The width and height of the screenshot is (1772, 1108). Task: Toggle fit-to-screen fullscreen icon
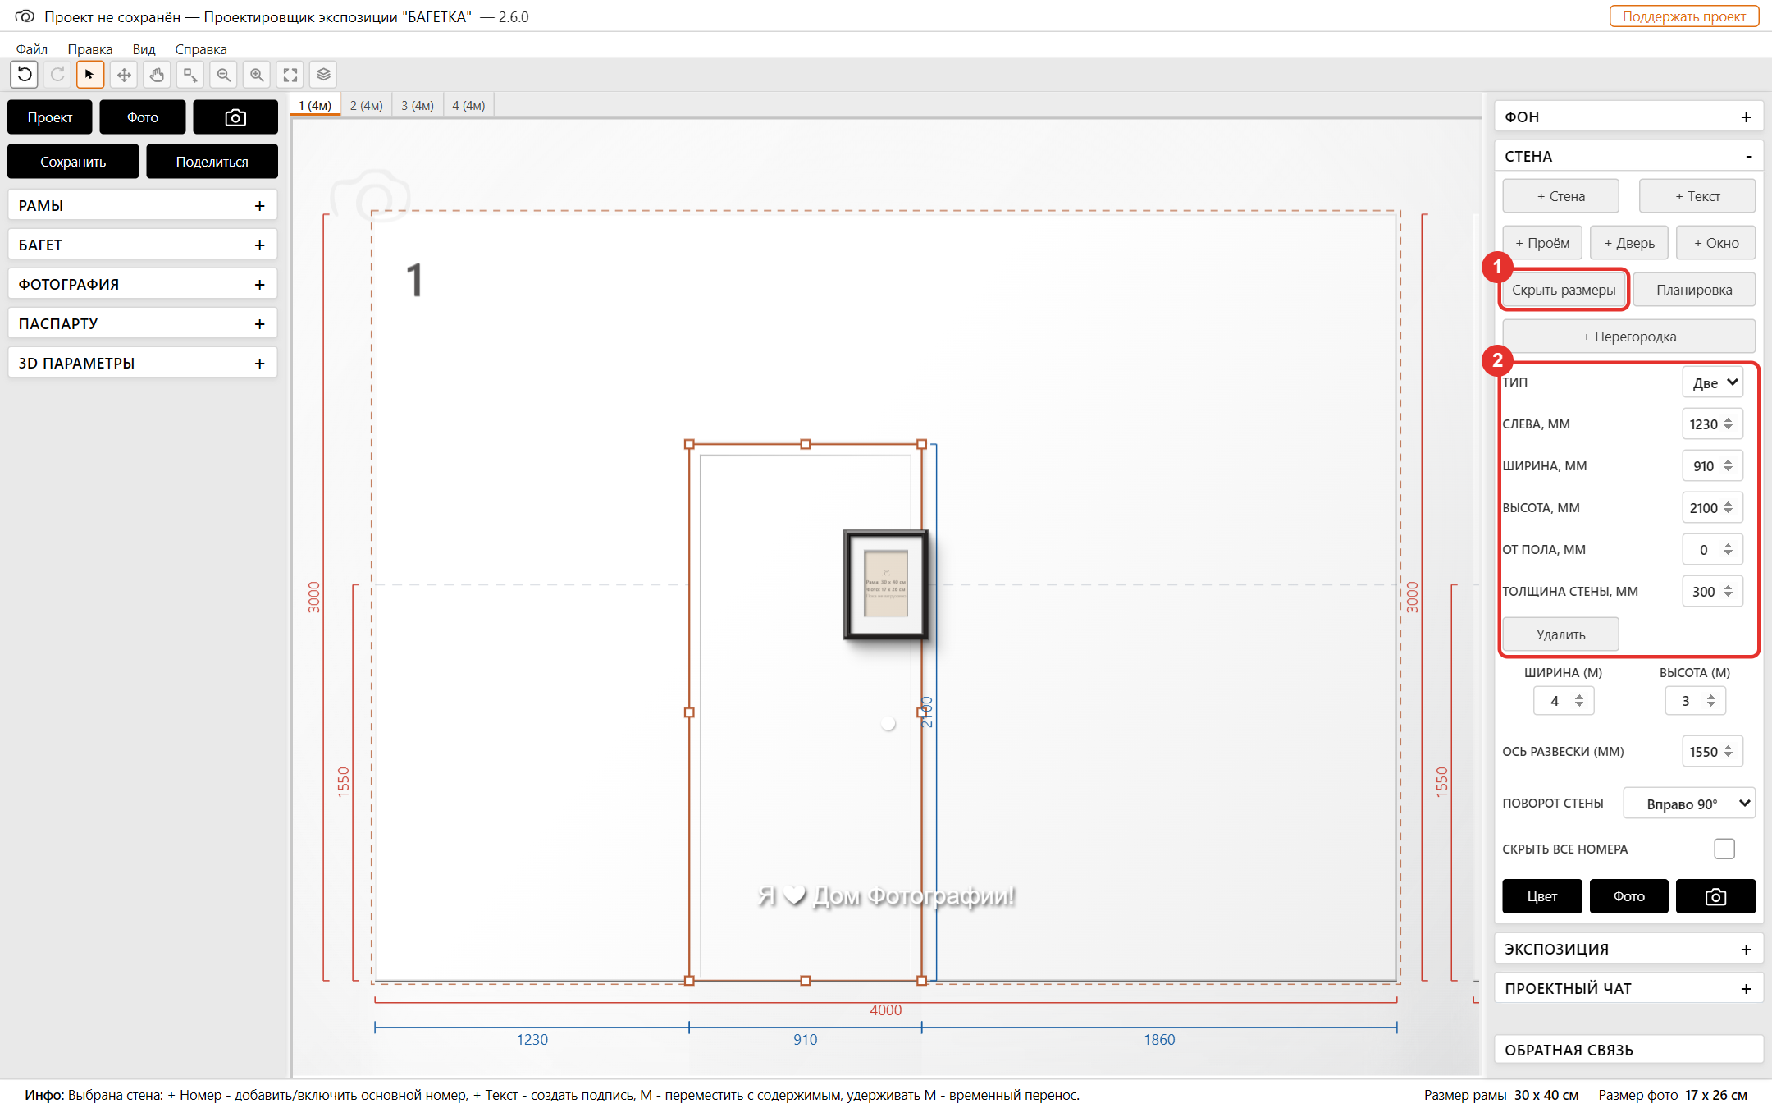(x=290, y=75)
